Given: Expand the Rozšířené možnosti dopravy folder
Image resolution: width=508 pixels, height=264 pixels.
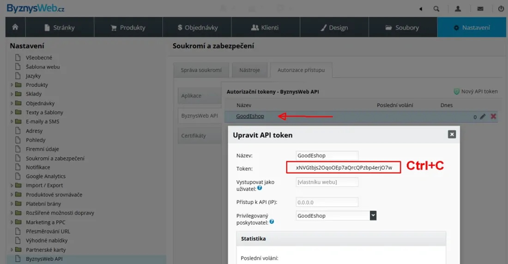Looking at the screenshot, I should pos(12,213).
